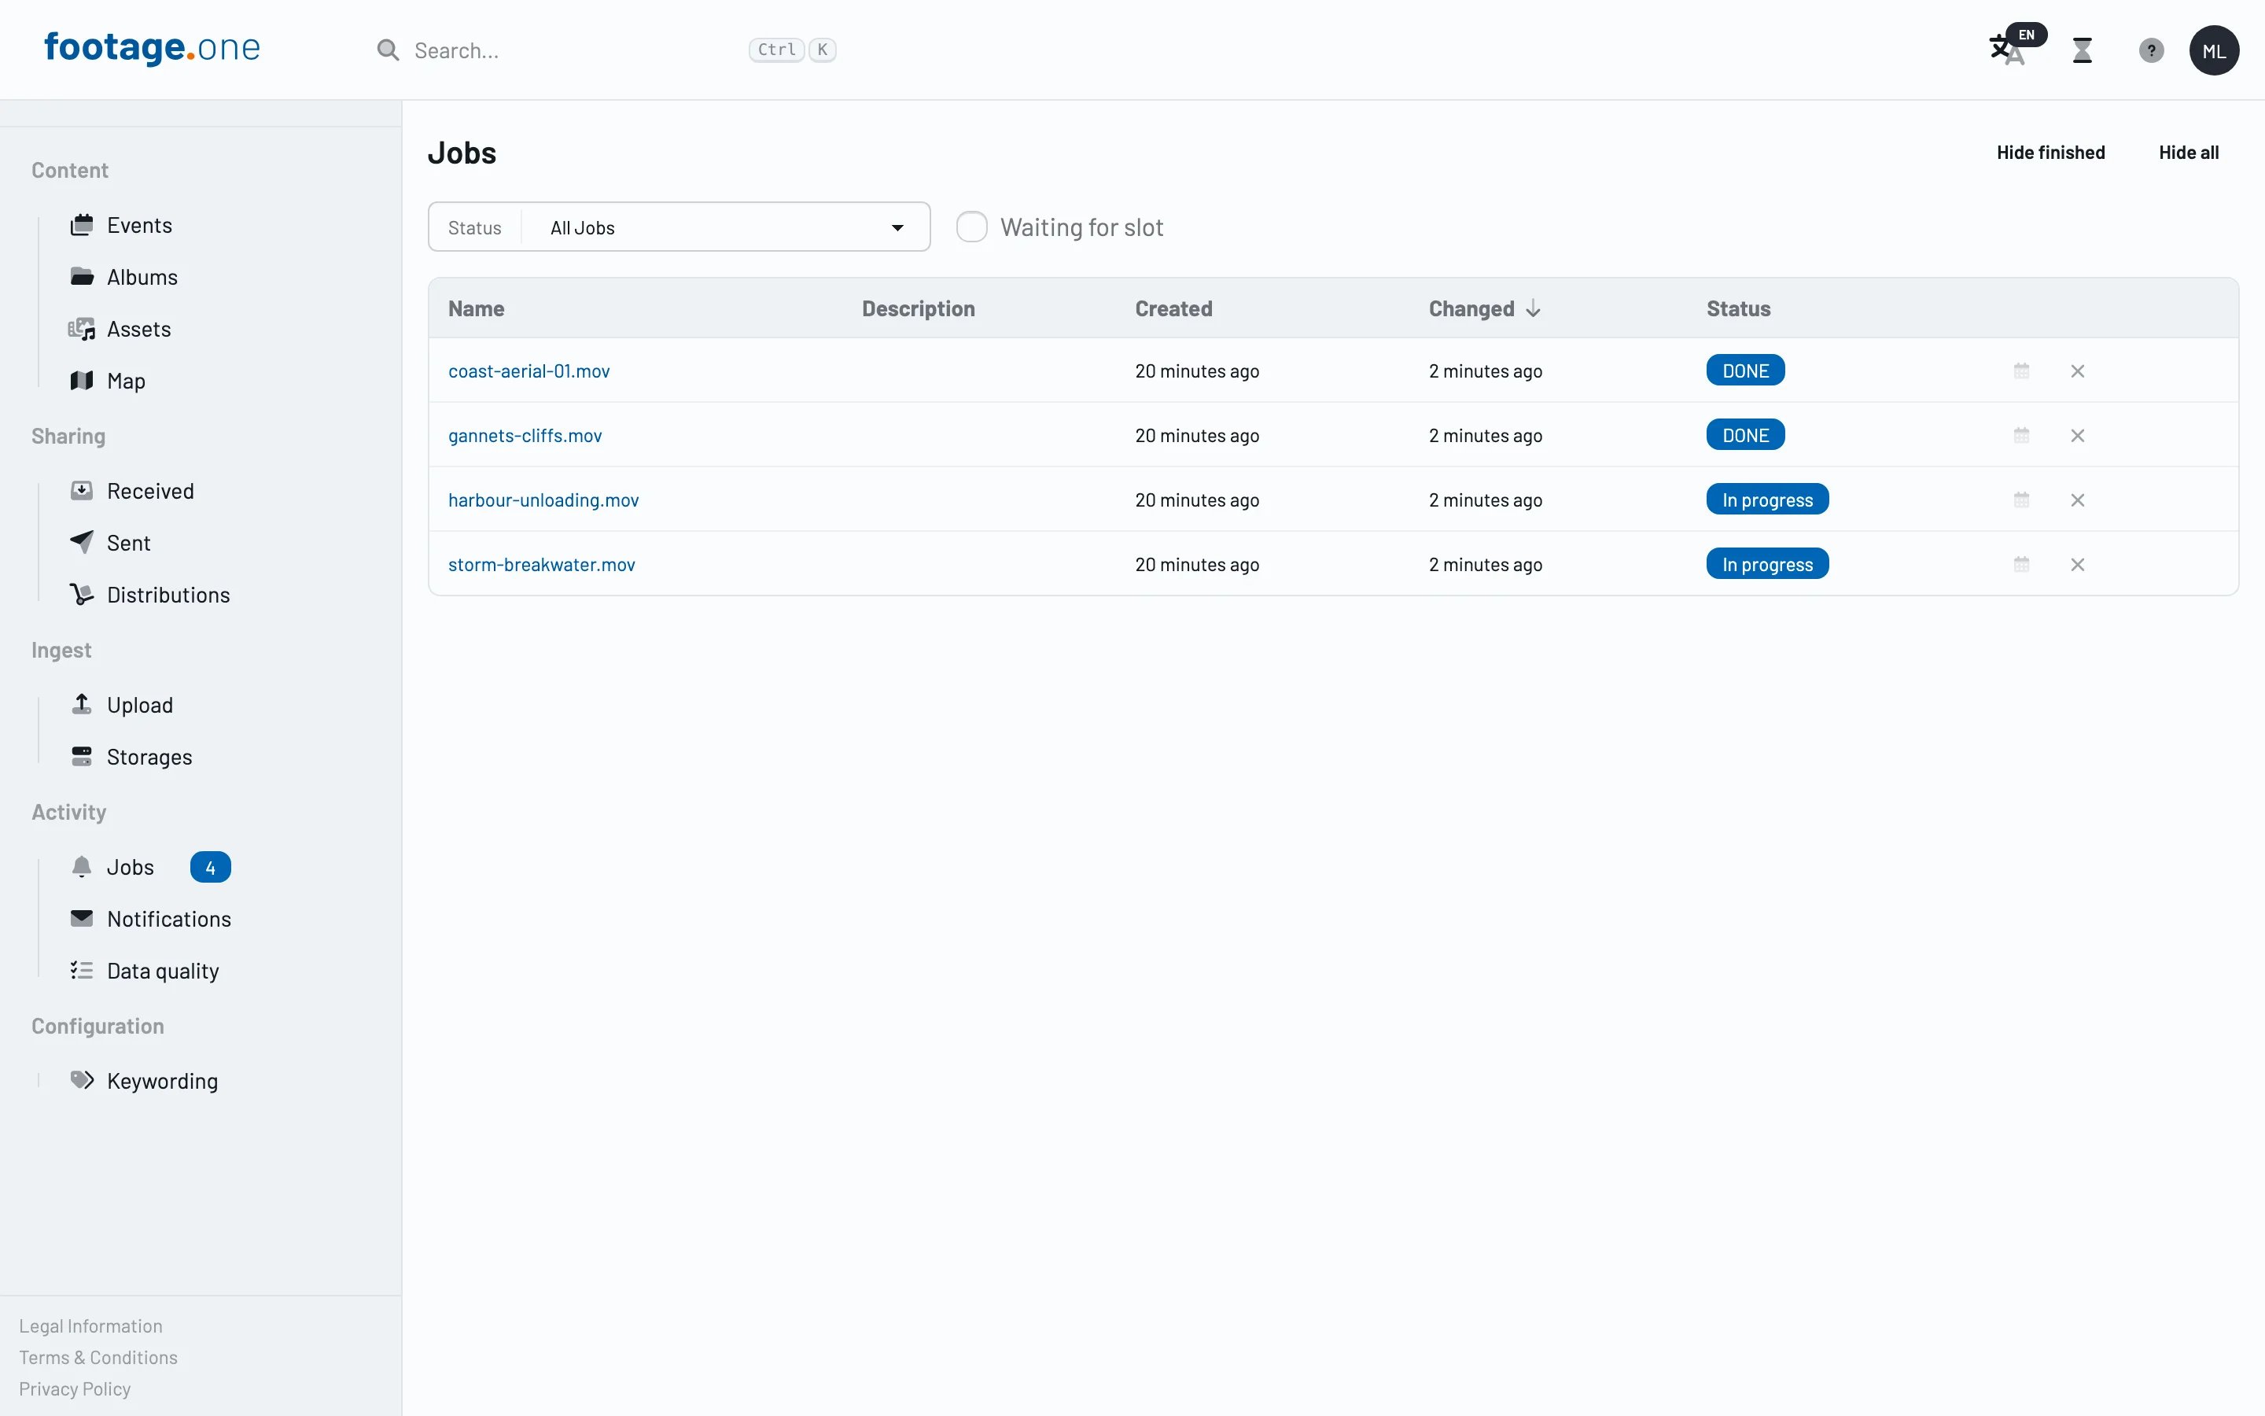Remove the coast-aerial-01.mov job with X
The width and height of the screenshot is (2265, 1416).
click(2077, 371)
